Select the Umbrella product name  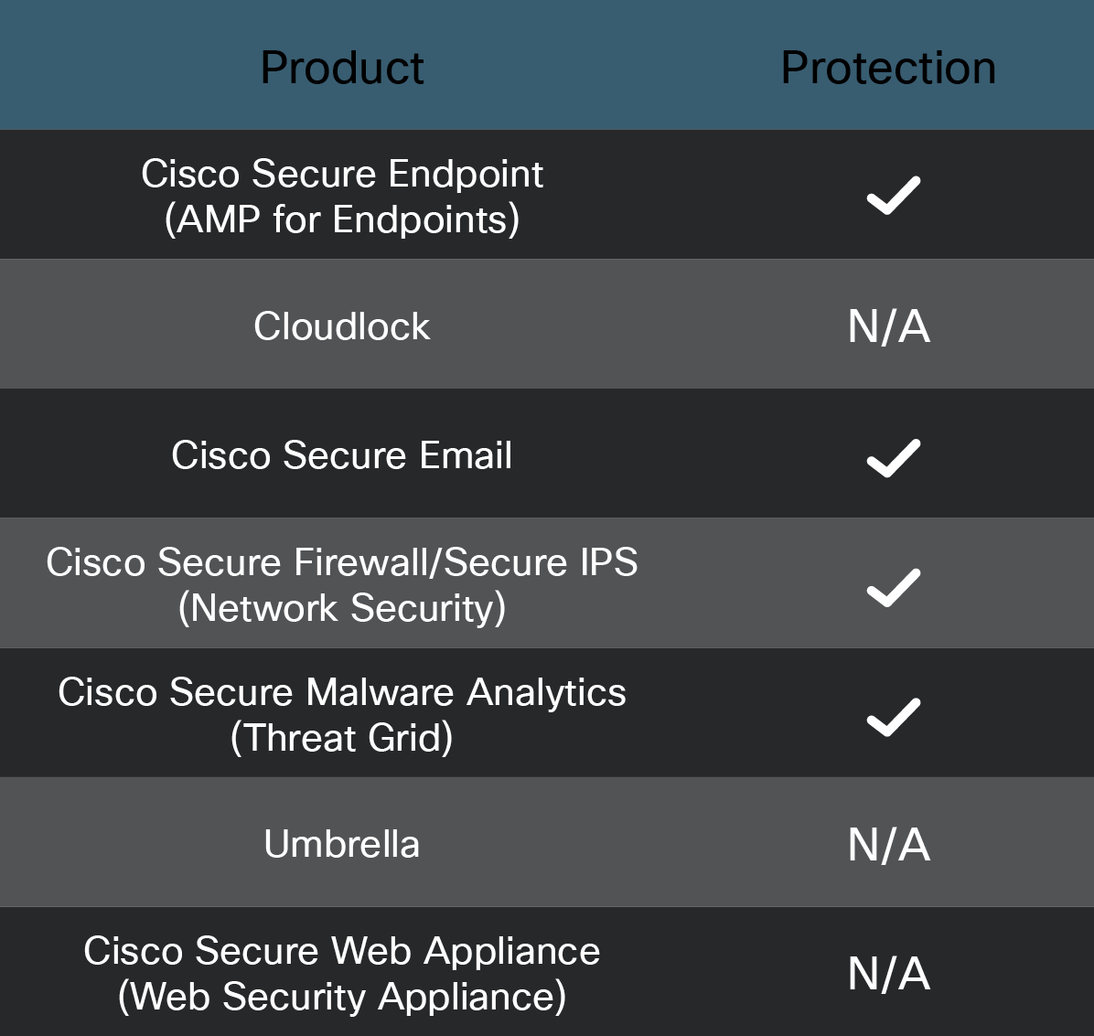click(x=342, y=844)
